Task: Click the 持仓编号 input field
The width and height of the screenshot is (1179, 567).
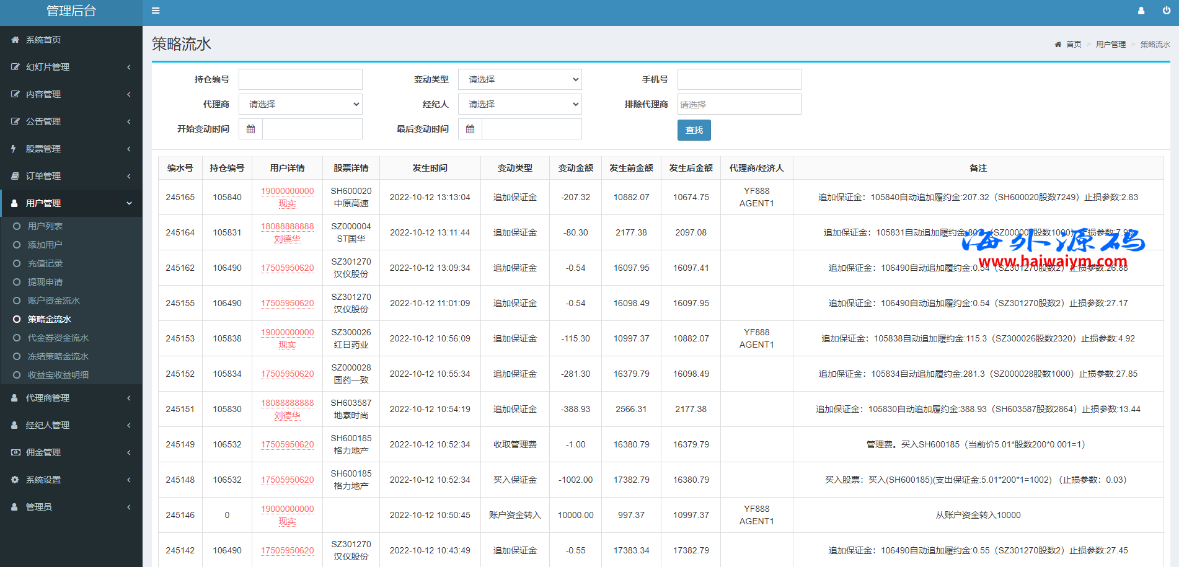Action: point(300,79)
